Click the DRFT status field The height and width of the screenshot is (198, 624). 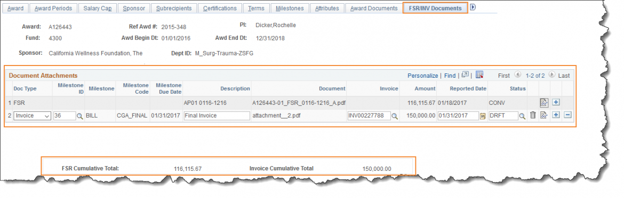pos(503,115)
